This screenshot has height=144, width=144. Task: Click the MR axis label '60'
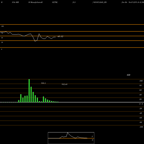pyautogui.click(x=141, y=90)
